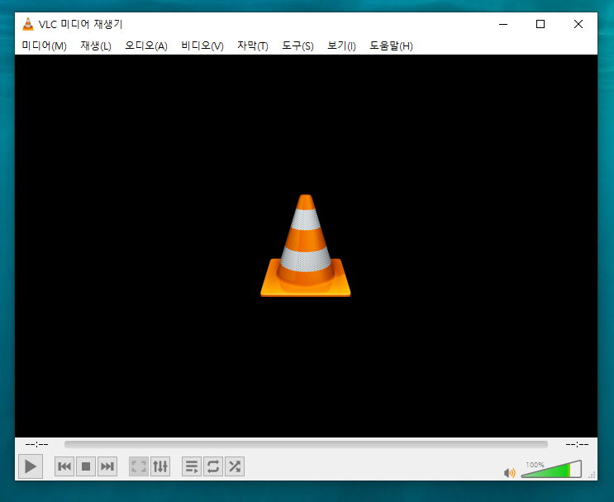Open the 미디어(M) menu
Viewport: 614px width, 502px height.
(x=45, y=45)
